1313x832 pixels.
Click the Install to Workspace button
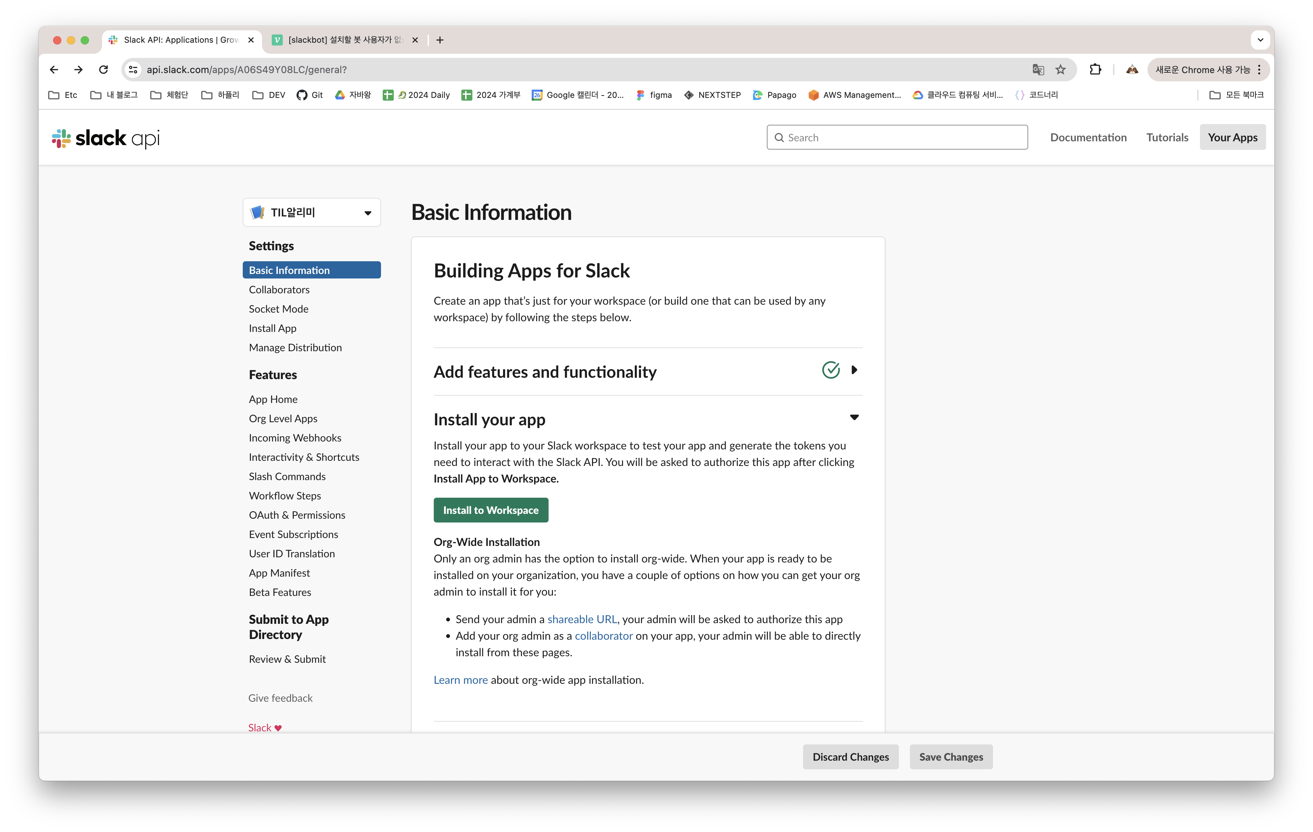[x=490, y=510]
